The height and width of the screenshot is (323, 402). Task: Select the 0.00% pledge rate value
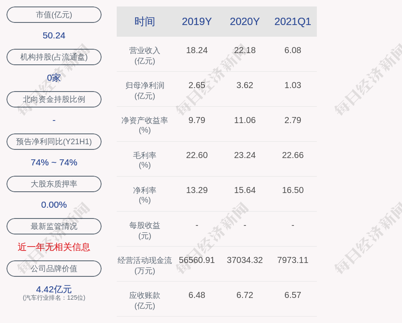(x=54, y=205)
